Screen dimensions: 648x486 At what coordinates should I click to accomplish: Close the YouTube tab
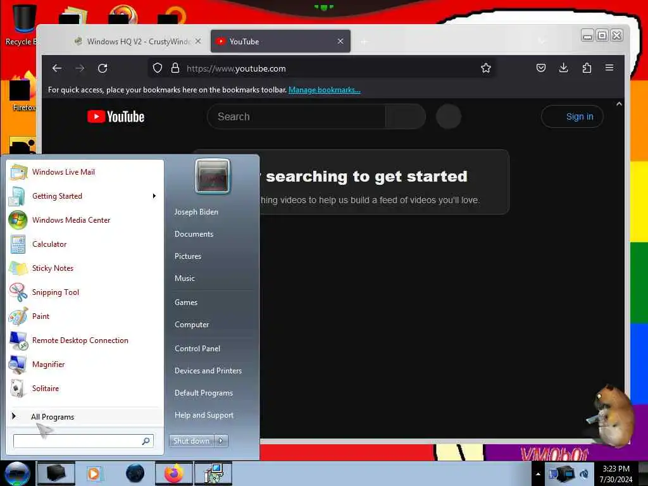tap(340, 41)
